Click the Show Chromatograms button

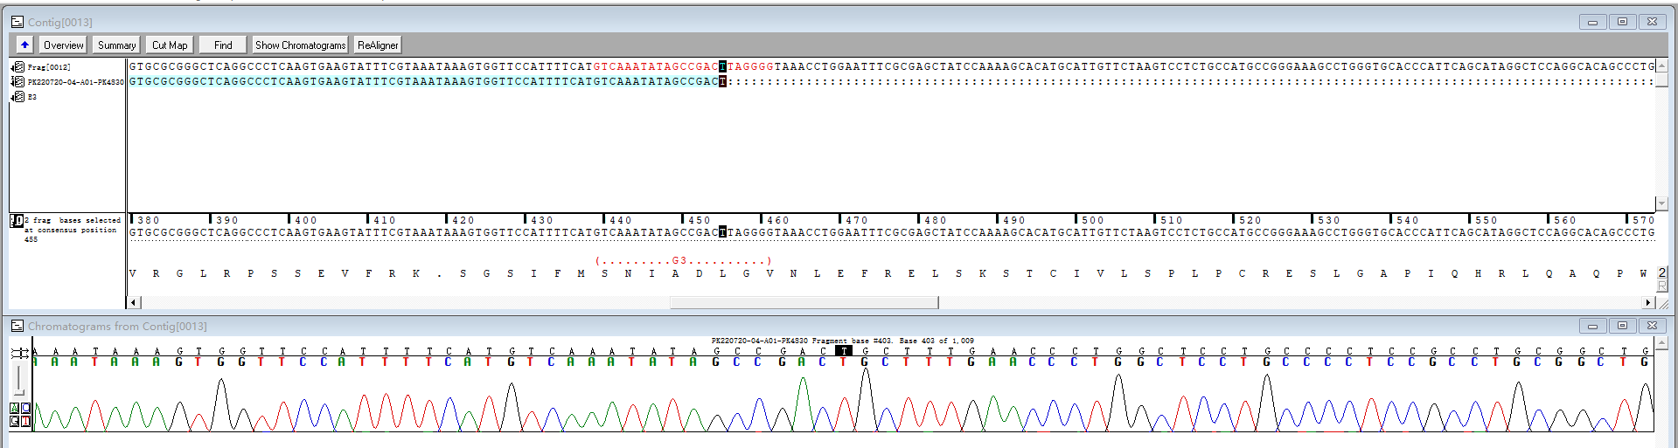coord(300,45)
